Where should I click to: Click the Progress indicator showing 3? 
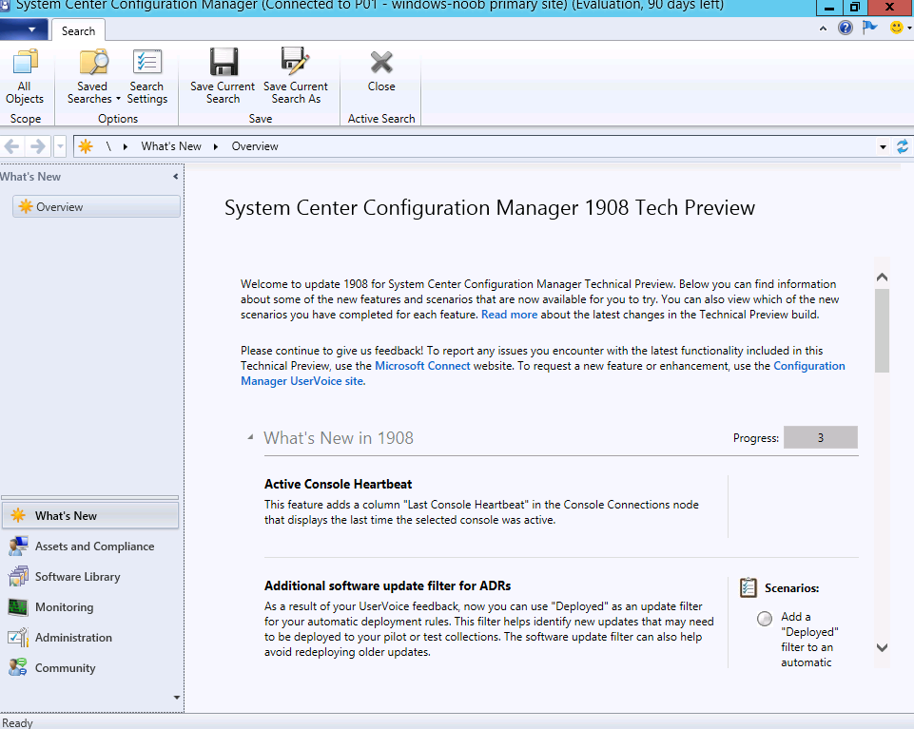point(820,437)
